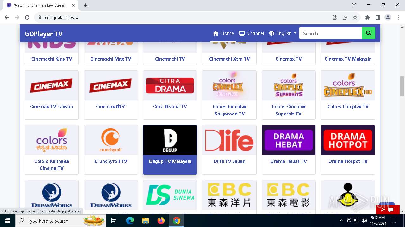Image resolution: width=405 pixels, height=227 pixels.
Task: Click the install app icon in address bar
Action: (335, 17)
